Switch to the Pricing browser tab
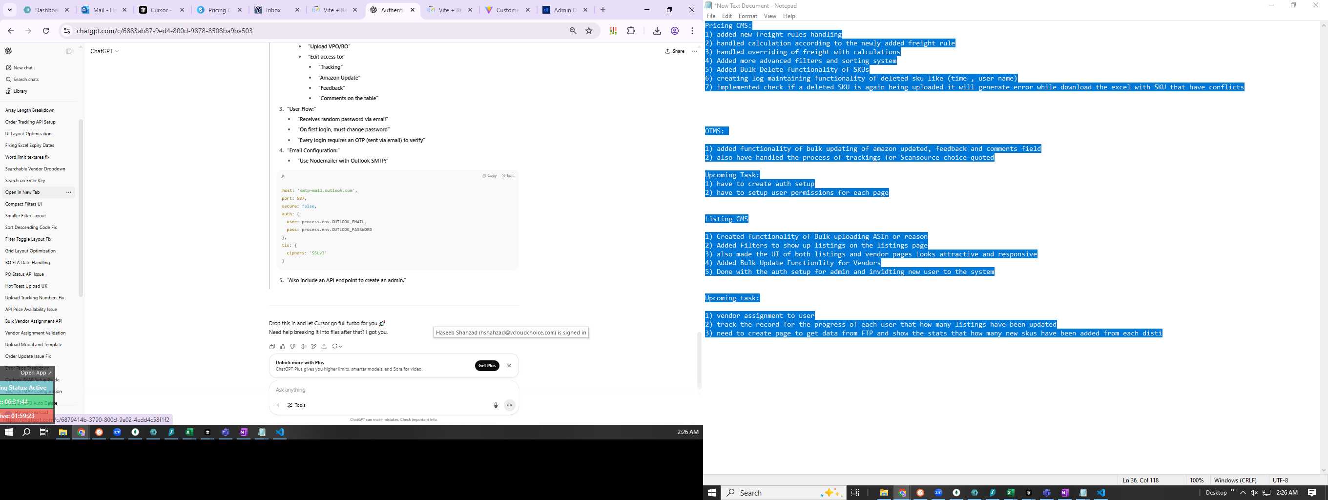The height and width of the screenshot is (500, 1328). pos(219,10)
